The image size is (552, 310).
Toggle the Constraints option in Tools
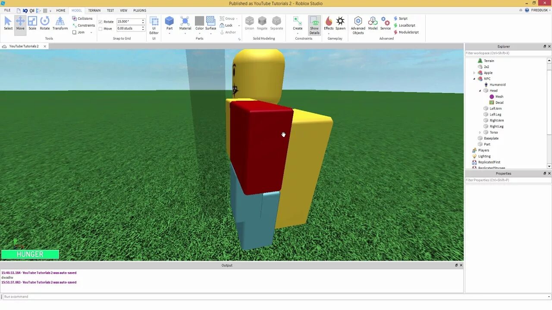[x=83, y=25]
